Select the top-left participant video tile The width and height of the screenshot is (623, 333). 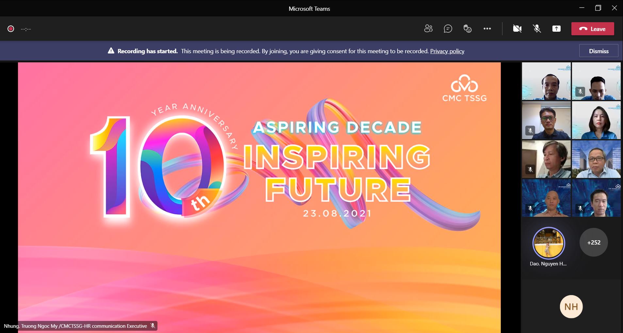pyautogui.click(x=546, y=81)
